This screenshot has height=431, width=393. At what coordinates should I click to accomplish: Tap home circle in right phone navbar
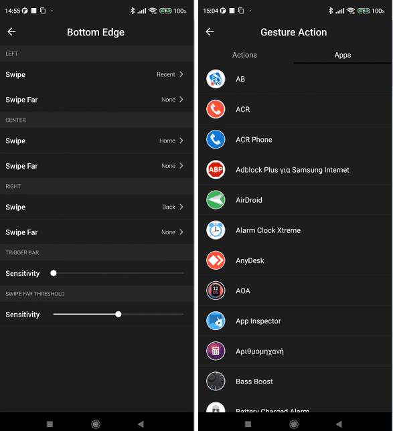click(294, 424)
